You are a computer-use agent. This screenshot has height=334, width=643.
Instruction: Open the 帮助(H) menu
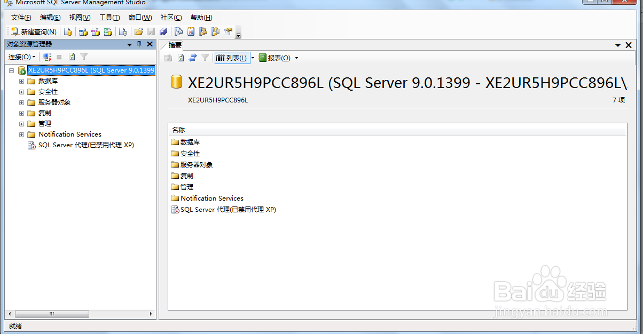coord(201,18)
